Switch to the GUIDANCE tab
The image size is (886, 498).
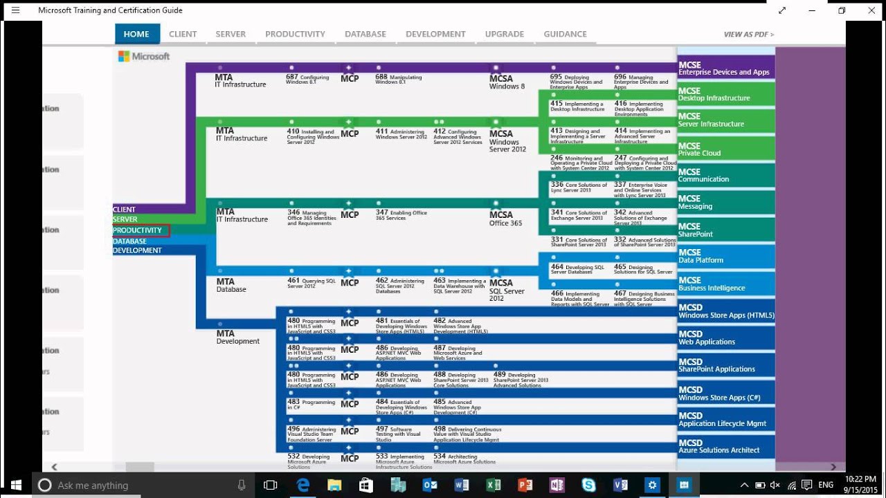[565, 34]
